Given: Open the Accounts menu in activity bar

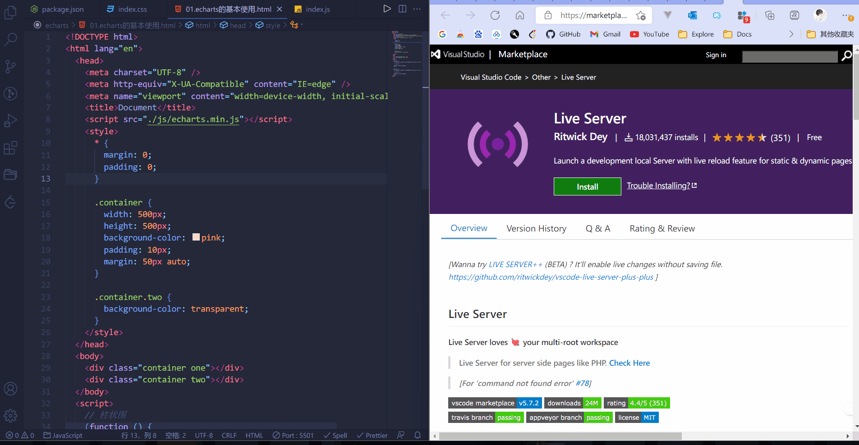Looking at the screenshot, I should coord(10,389).
